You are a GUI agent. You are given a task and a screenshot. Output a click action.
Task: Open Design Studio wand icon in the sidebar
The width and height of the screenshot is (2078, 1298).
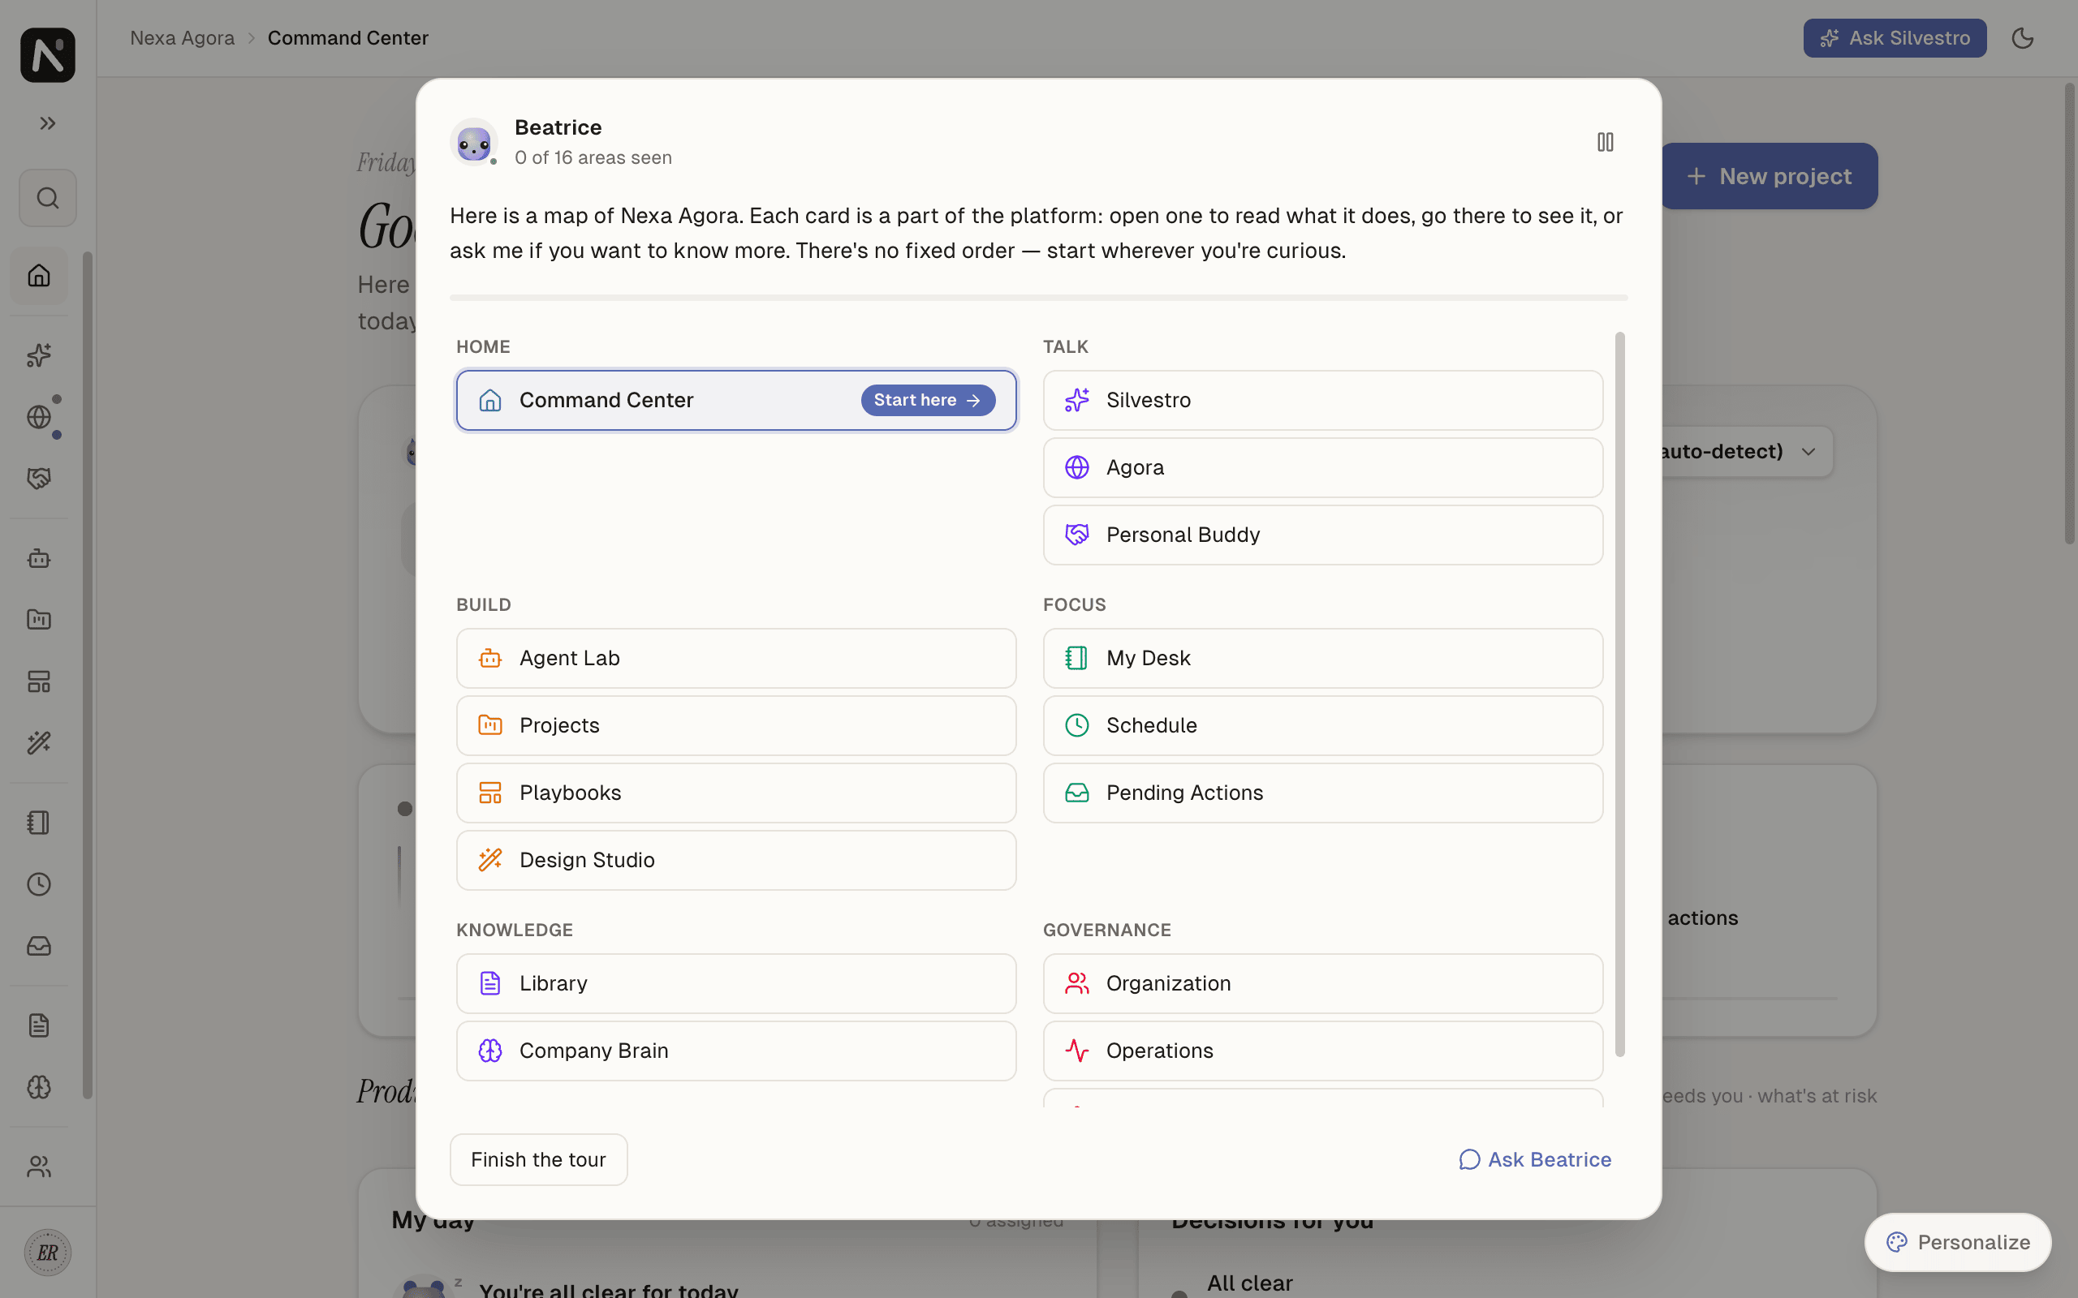point(40,743)
